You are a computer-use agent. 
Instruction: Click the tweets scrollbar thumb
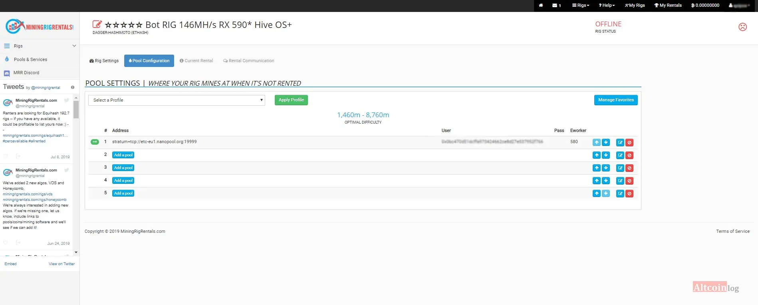(76, 110)
